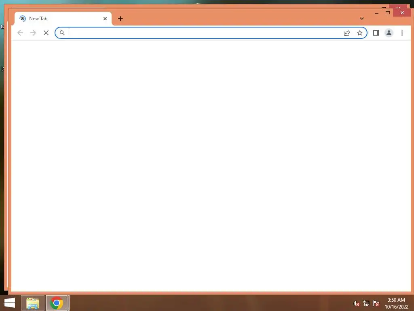Click the New Tab loading favicon
The height and width of the screenshot is (311, 414).
23,19
